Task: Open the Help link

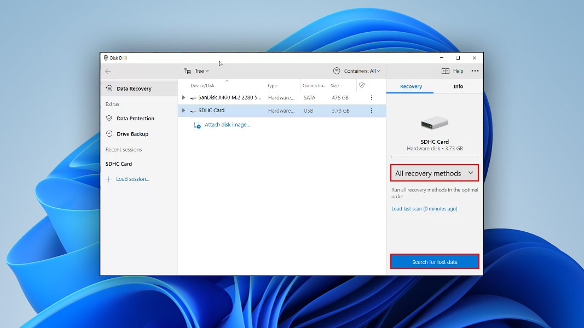Action: pos(458,71)
